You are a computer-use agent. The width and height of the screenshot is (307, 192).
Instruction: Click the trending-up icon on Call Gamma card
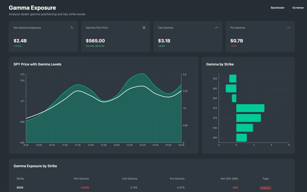[216, 28]
